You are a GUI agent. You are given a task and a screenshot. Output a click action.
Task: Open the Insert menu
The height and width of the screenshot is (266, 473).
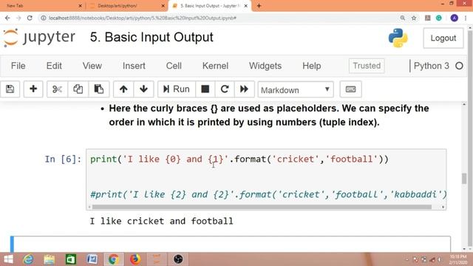tap(134, 66)
